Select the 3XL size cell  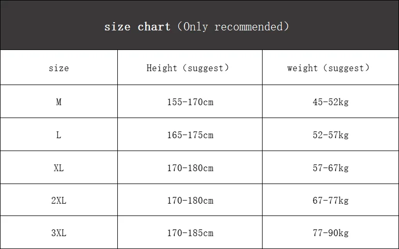click(x=58, y=233)
